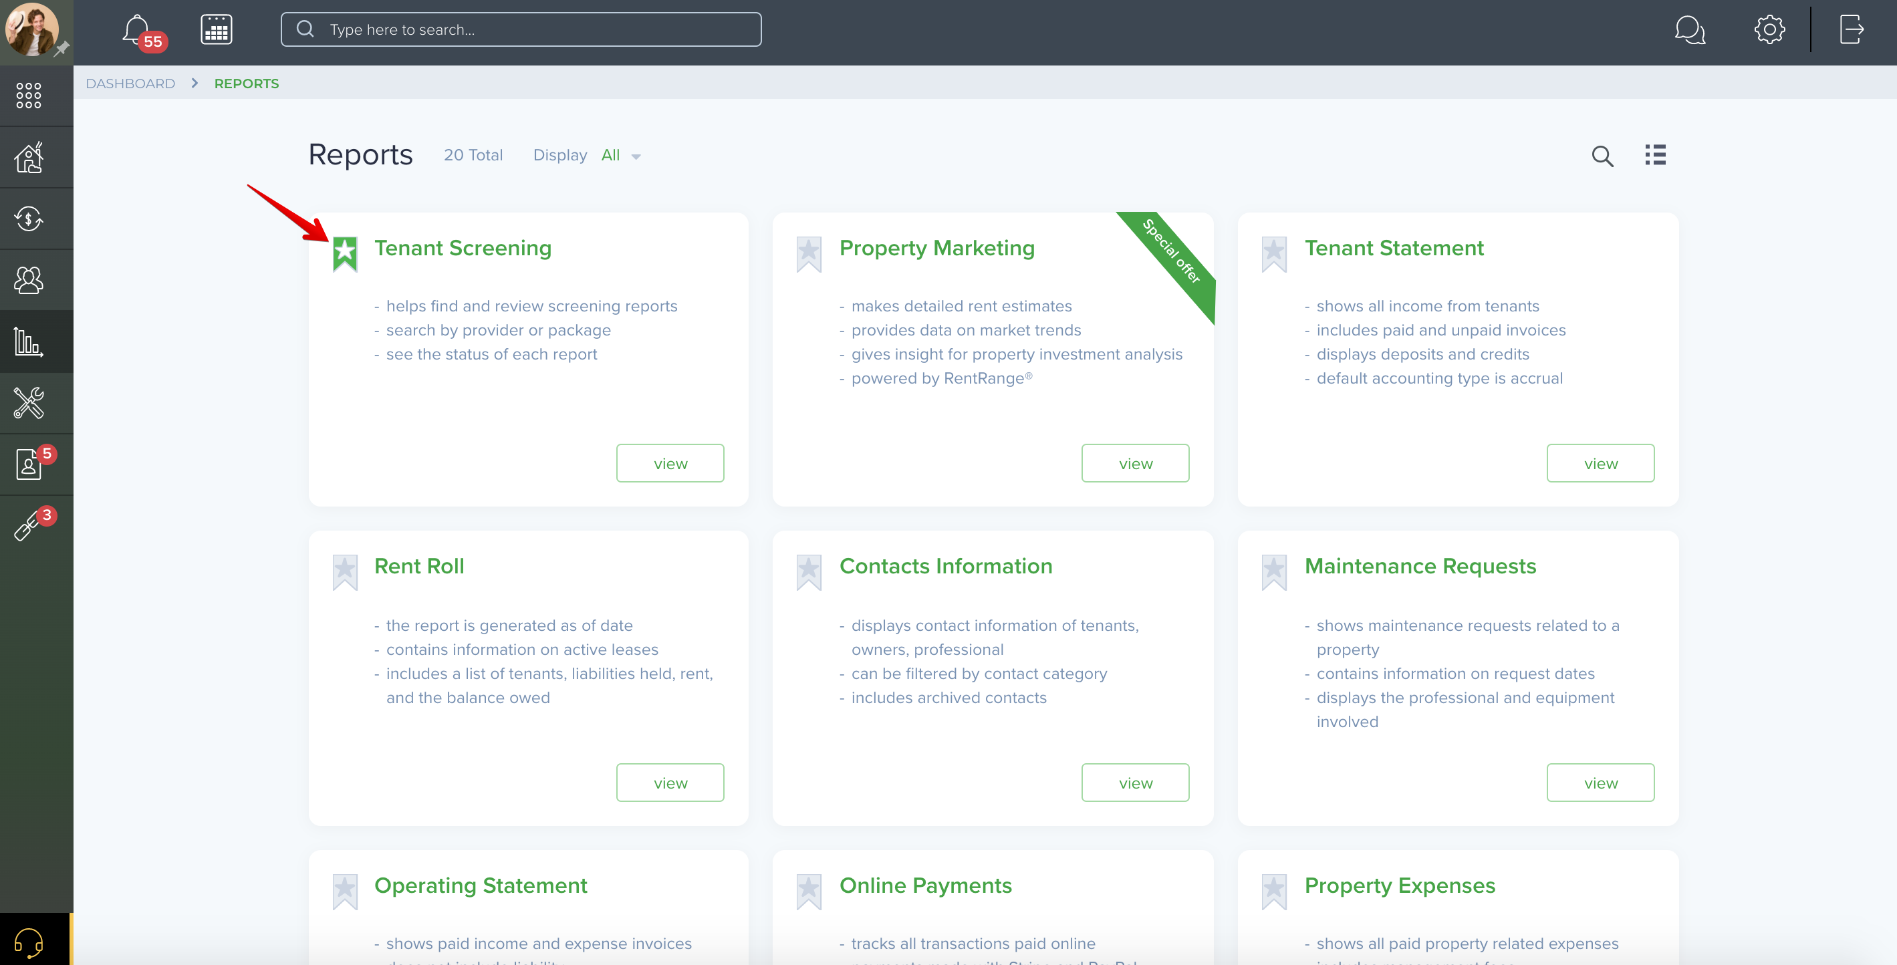Viewport: 1897px width, 965px height.
Task: Open the Operating Statement report title
Action: click(x=480, y=885)
